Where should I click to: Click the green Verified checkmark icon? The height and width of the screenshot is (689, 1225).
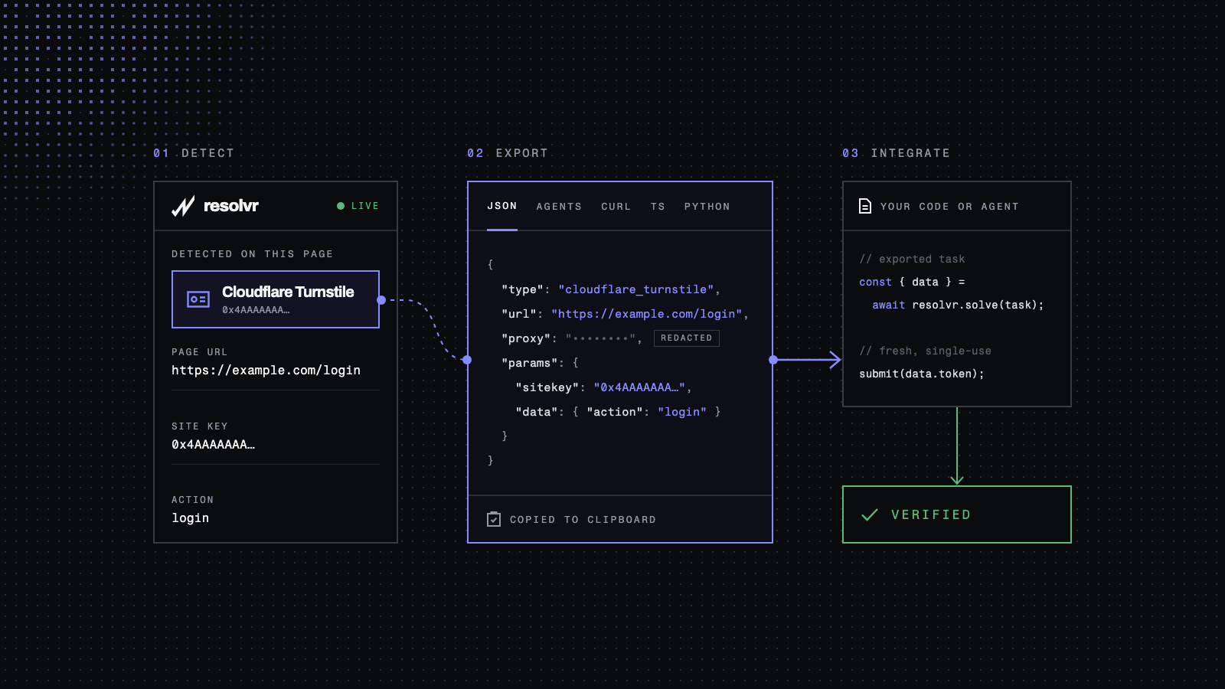[870, 515]
